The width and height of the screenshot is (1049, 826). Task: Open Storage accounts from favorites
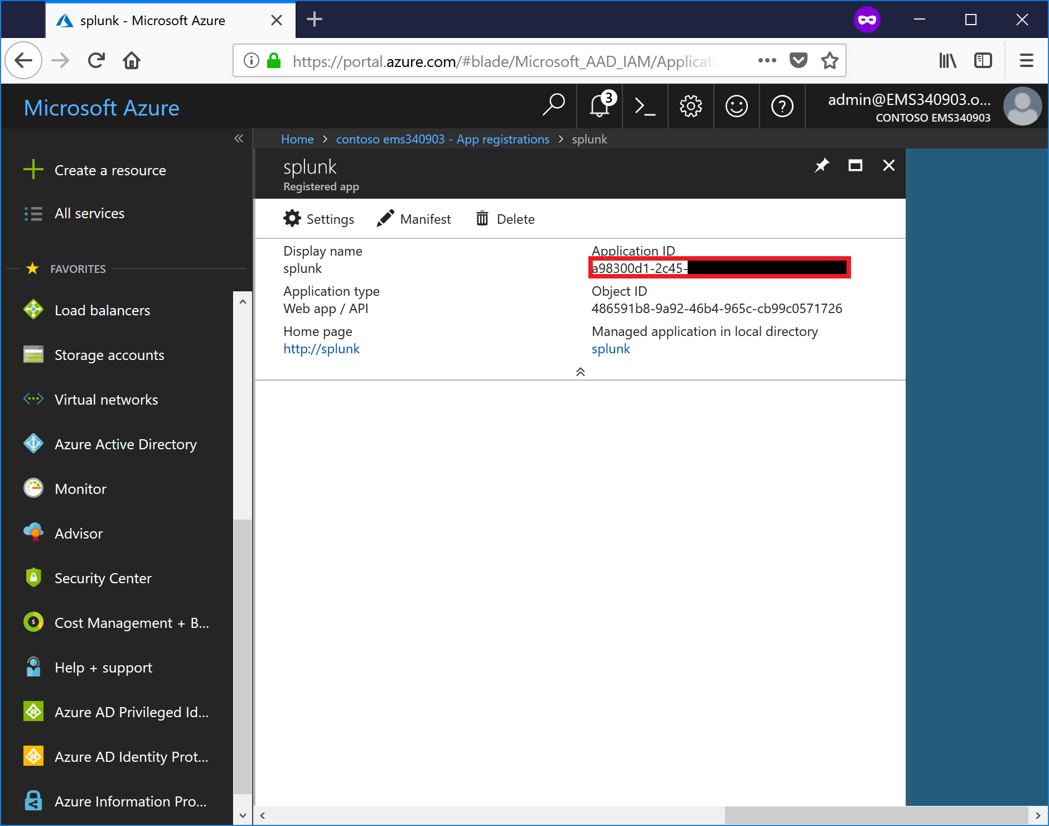tap(109, 354)
